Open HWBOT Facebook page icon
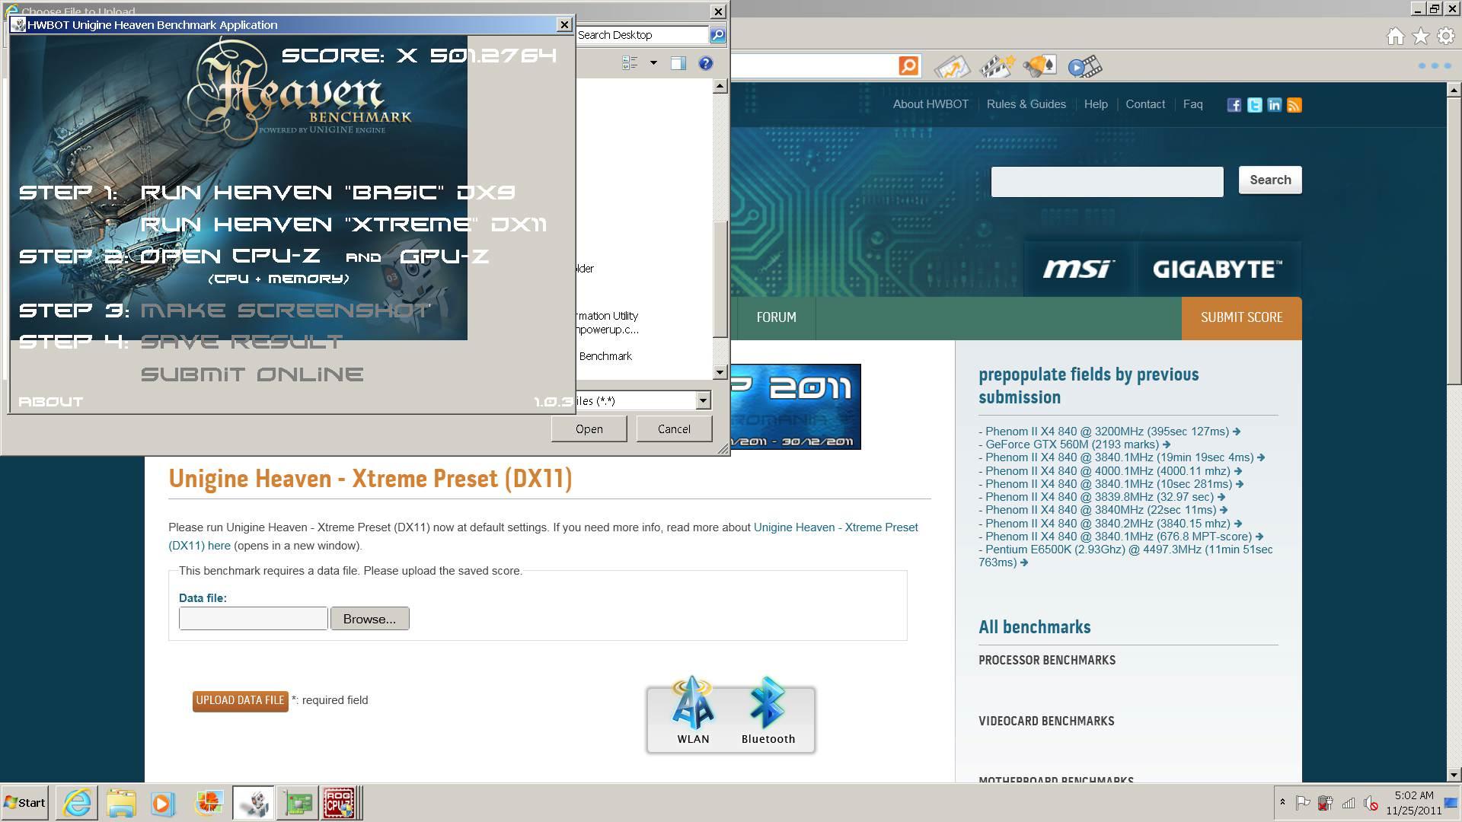1462x822 pixels. (1234, 105)
